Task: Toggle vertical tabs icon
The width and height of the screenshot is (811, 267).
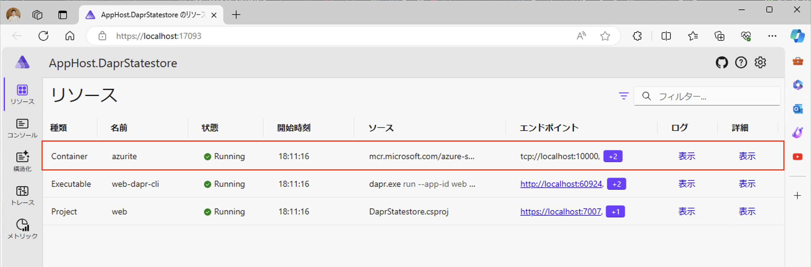Action: pyautogui.click(x=63, y=14)
